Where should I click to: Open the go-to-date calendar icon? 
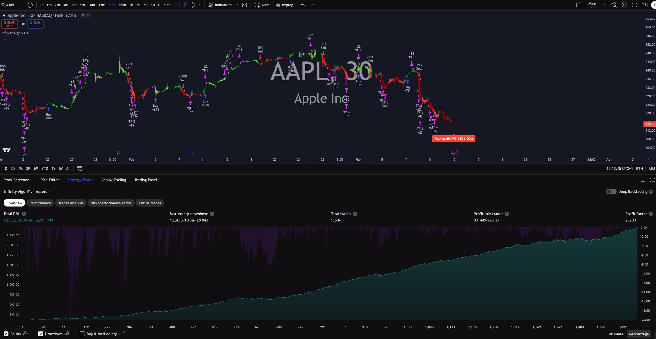tap(79, 168)
